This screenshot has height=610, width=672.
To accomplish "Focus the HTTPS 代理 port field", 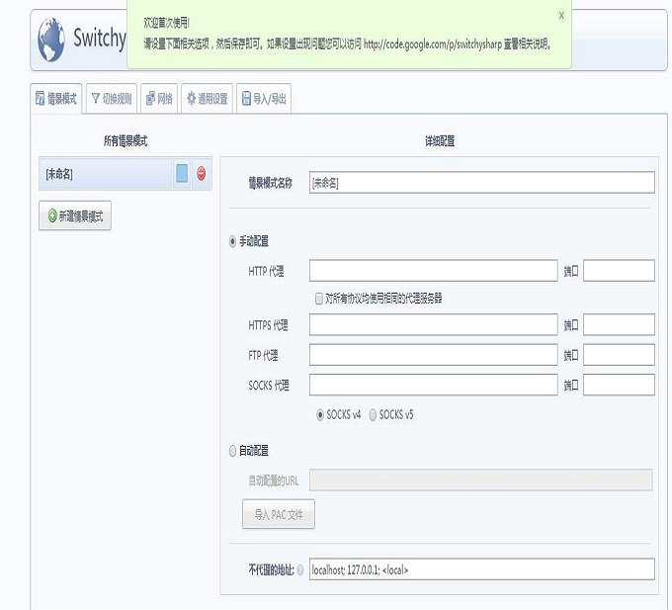I will [619, 325].
